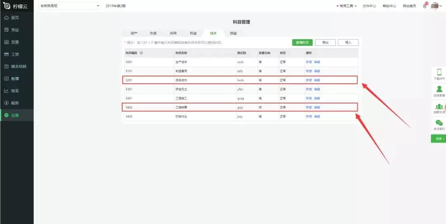Open the 税务 tax module

coord(17,103)
